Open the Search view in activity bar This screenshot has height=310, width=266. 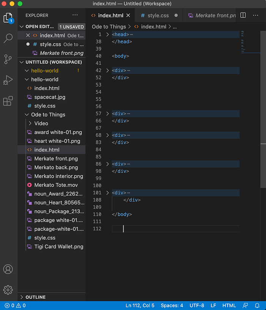8,38
